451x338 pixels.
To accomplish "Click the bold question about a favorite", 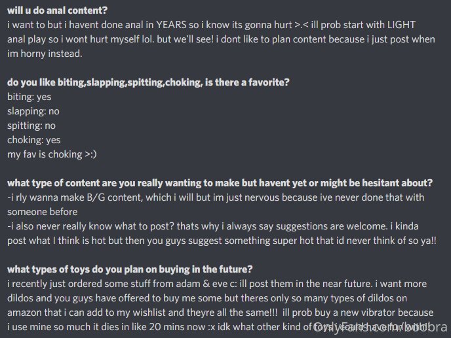I will (x=148, y=82).
